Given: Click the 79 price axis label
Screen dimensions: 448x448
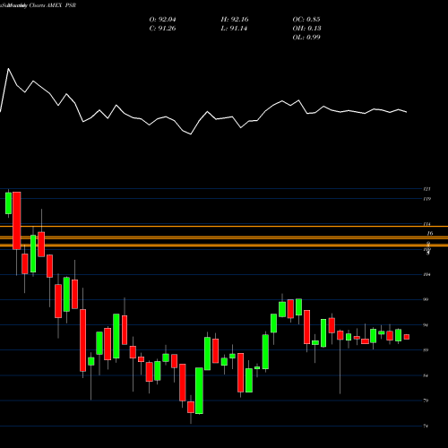Looking at the screenshot, I should 426,401.
